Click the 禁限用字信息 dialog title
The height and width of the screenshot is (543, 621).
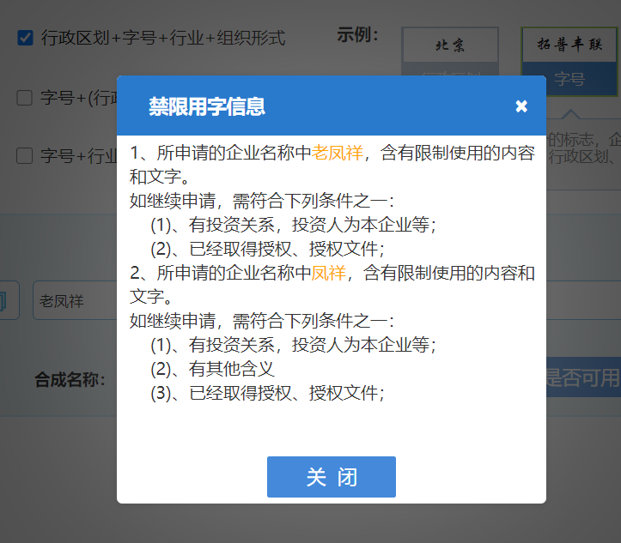(x=206, y=106)
